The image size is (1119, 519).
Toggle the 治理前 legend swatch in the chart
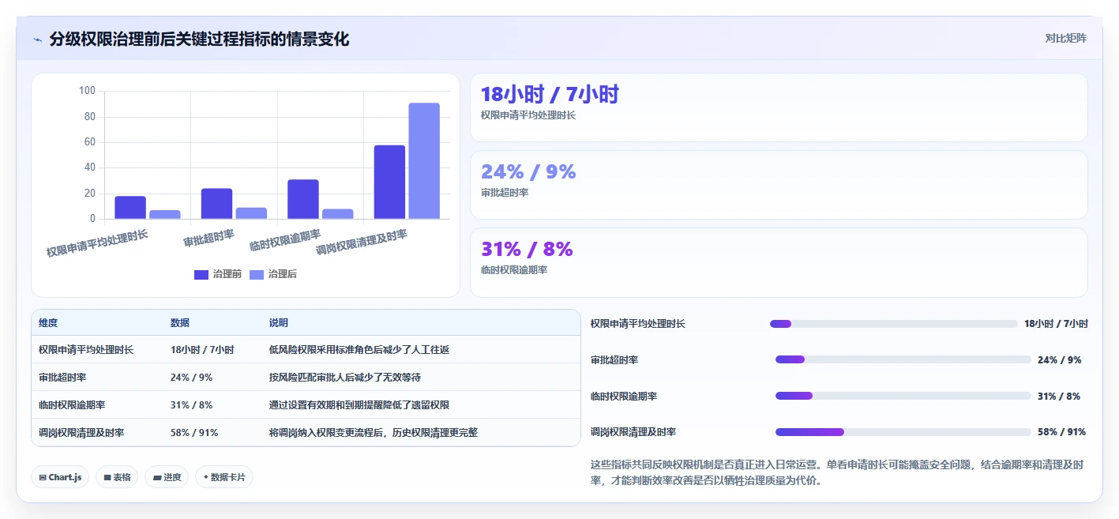click(x=201, y=274)
